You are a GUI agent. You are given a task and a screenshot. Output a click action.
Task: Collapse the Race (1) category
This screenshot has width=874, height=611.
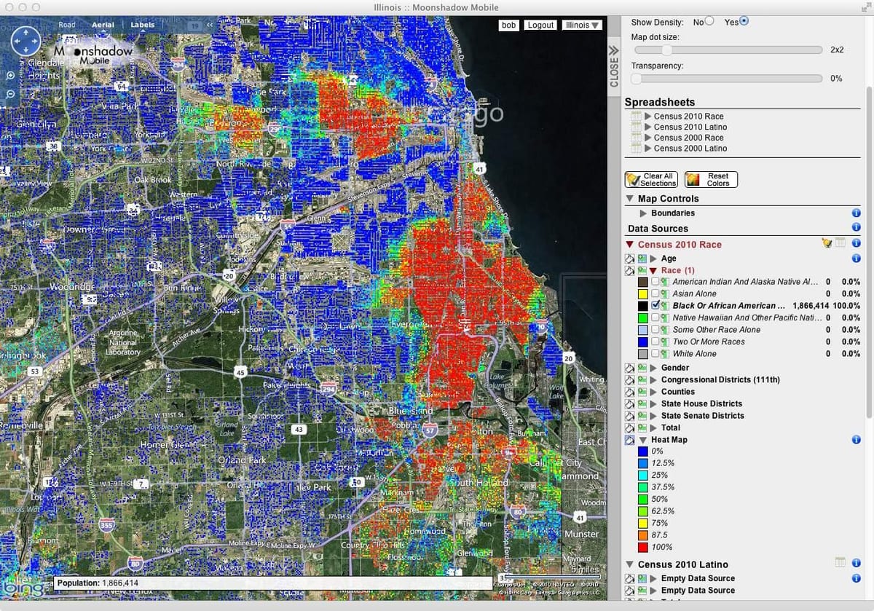653,270
